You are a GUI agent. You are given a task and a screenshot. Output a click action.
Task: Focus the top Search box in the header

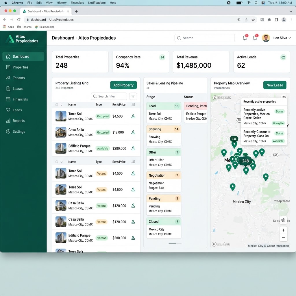205,38
